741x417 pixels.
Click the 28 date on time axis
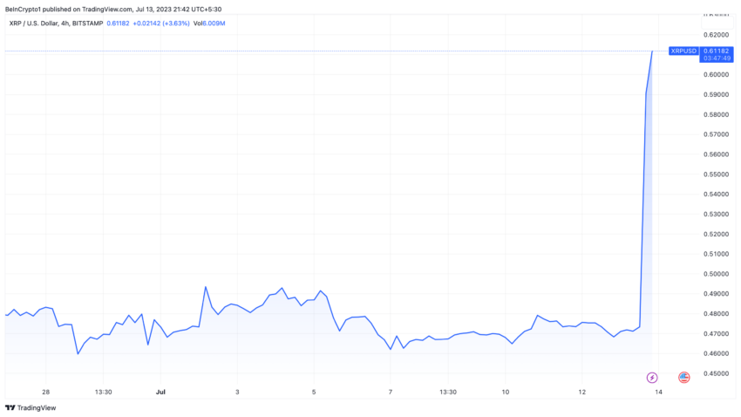click(45, 392)
